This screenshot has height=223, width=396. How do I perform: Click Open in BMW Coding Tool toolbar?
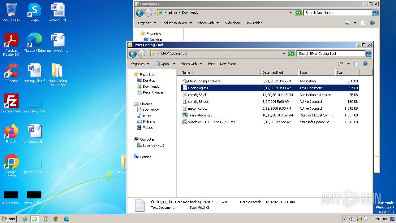pyautogui.click(x=162, y=64)
